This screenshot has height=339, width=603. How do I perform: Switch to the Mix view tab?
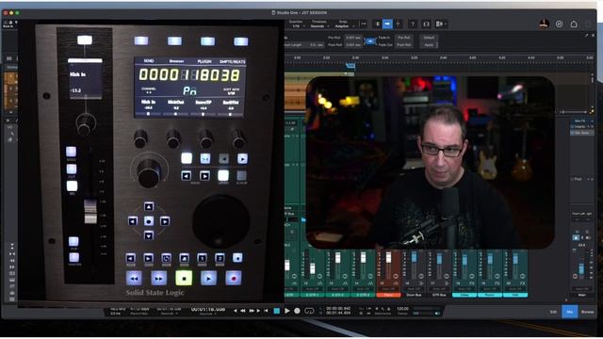[x=569, y=312]
